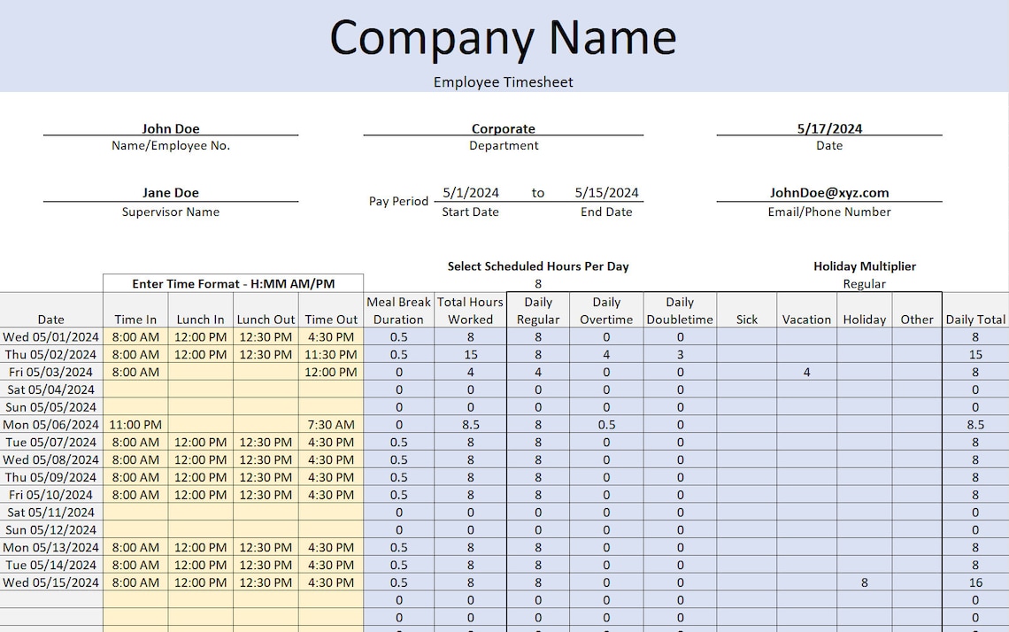
Task: Click the Pay Period End Date 5/15/2024
Action: [607, 192]
